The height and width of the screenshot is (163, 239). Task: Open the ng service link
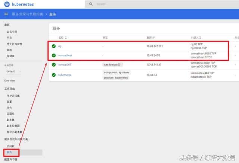click(x=60, y=46)
